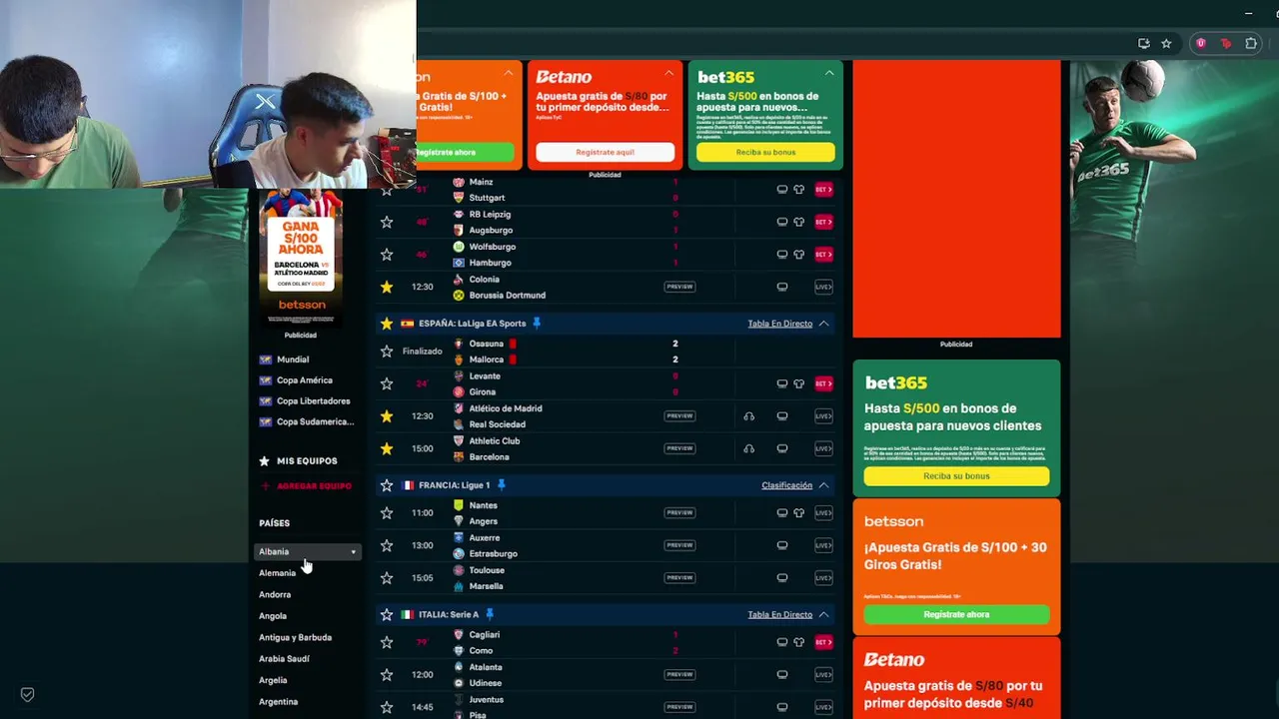Open TV icon for Atlético de Madrid vs Real Sociedad
Screen dimensions: 1279x719
(782, 416)
